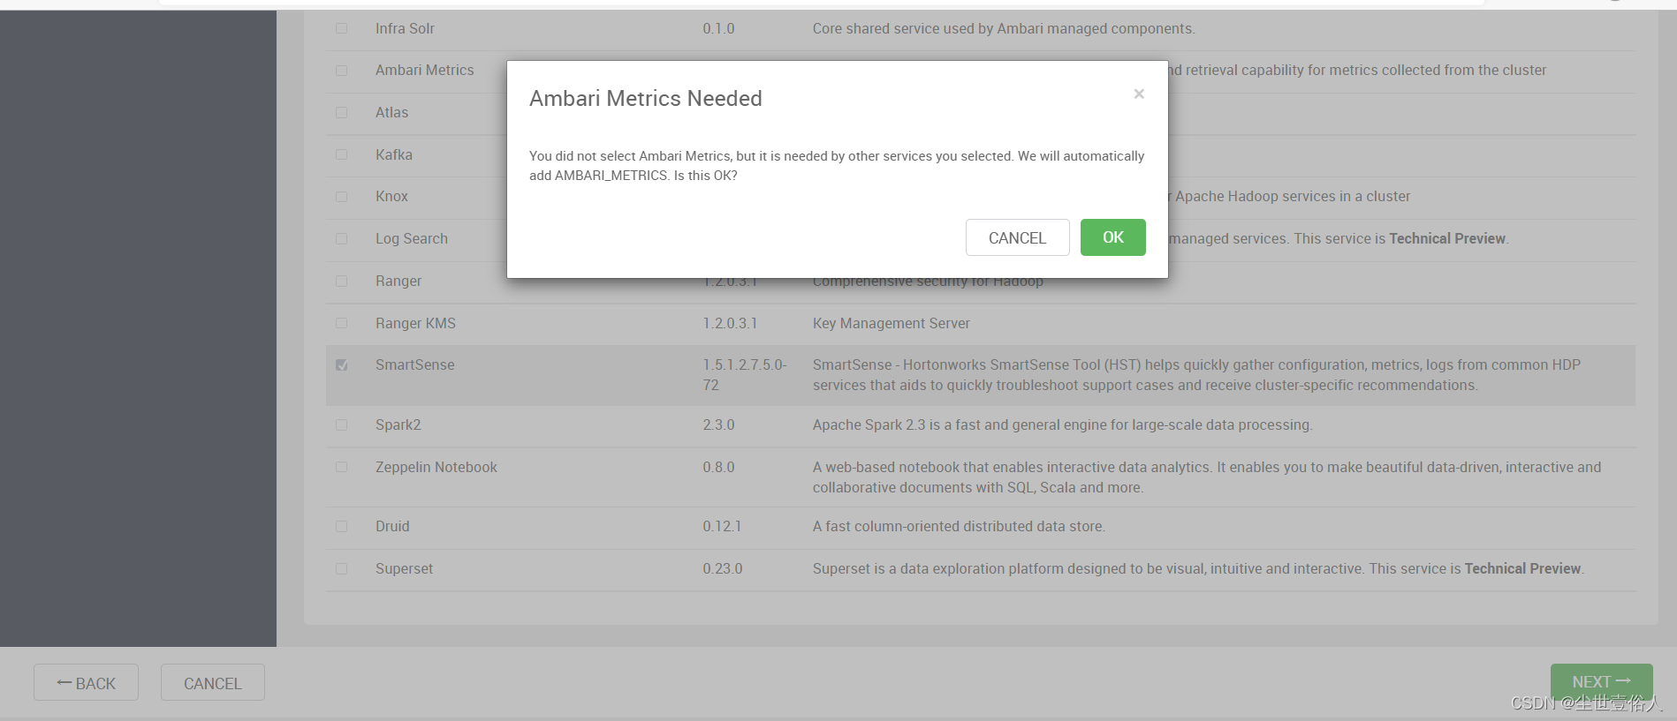This screenshot has width=1677, height=721.
Task: Click CANCEL in the Ambari Metrics dialog
Action: click(1017, 237)
